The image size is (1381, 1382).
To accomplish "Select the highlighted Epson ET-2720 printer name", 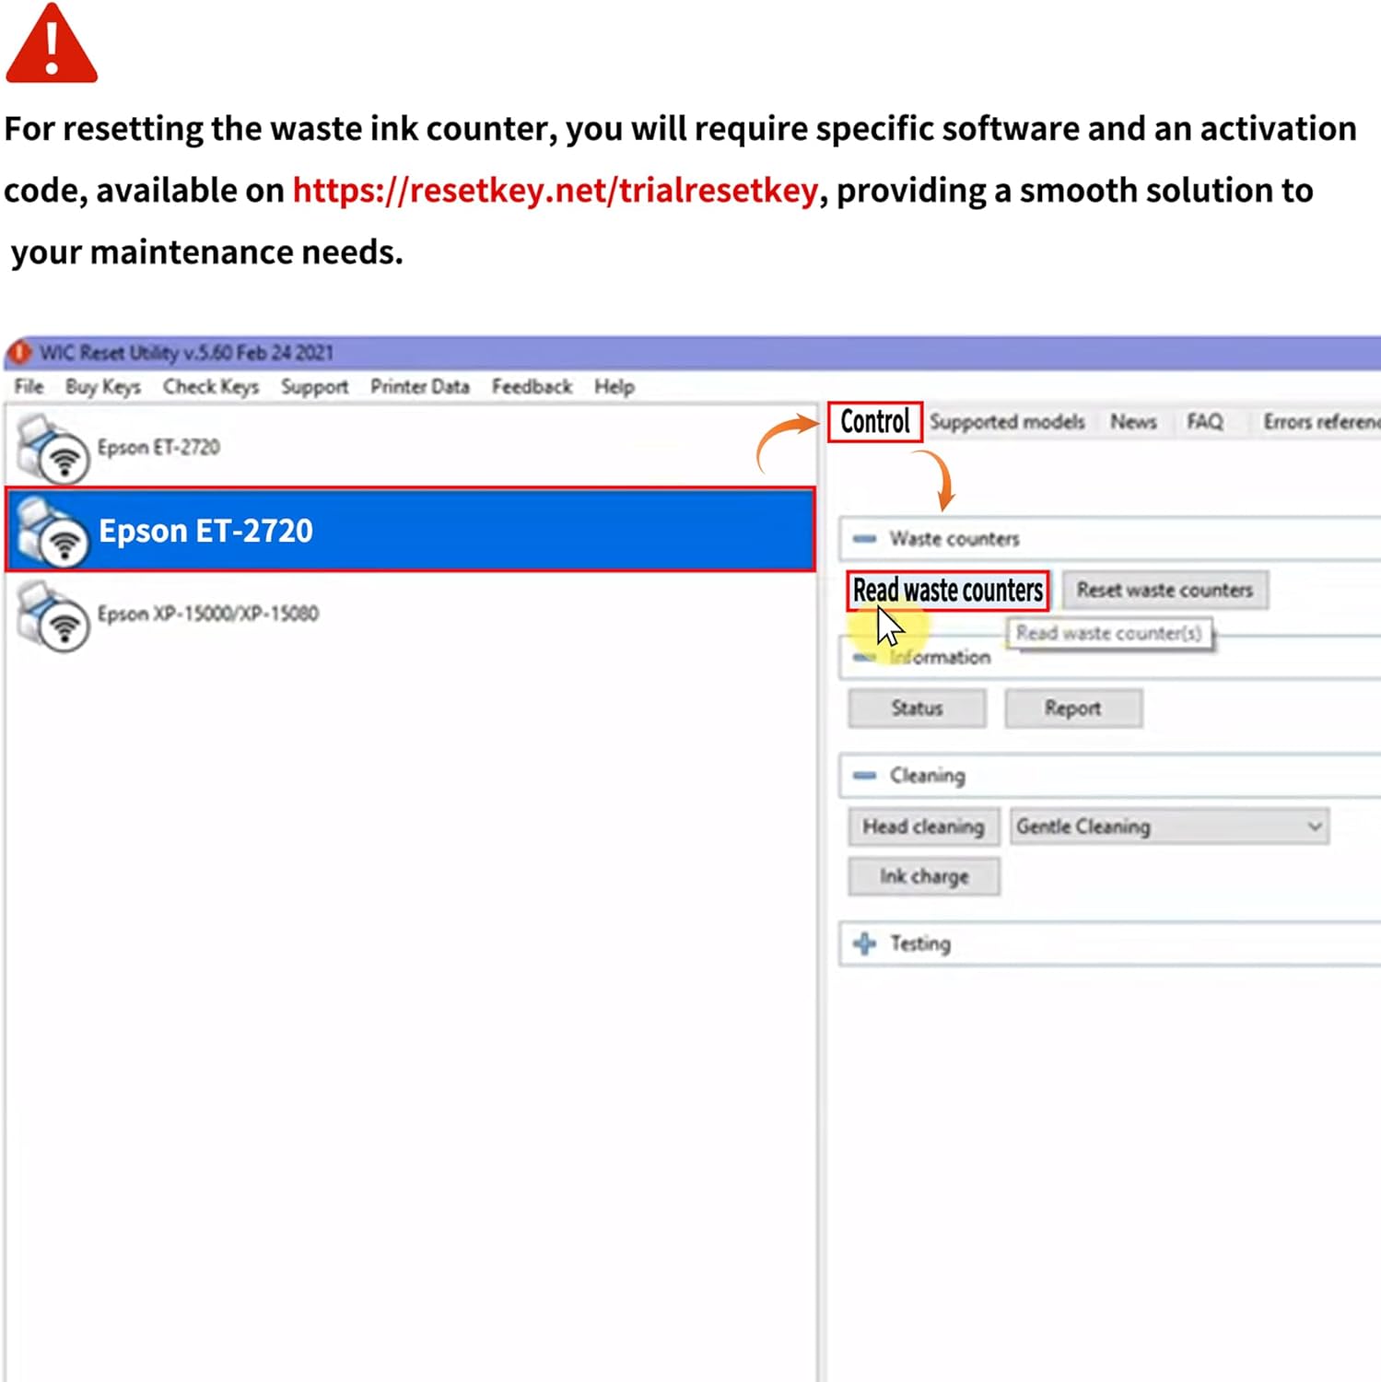I will click(205, 531).
